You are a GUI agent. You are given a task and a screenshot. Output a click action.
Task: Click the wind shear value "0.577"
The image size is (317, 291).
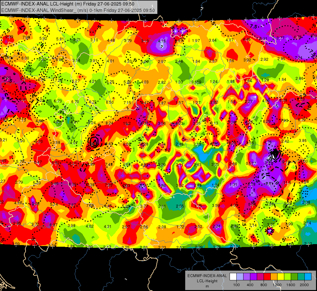pos(251,163)
